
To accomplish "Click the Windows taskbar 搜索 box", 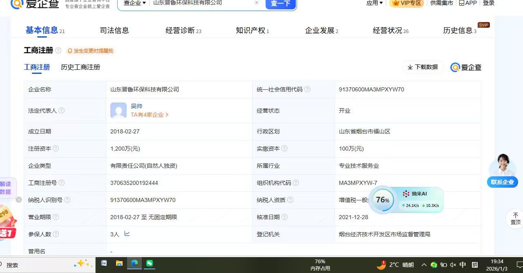I will pyautogui.click(x=47, y=265).
